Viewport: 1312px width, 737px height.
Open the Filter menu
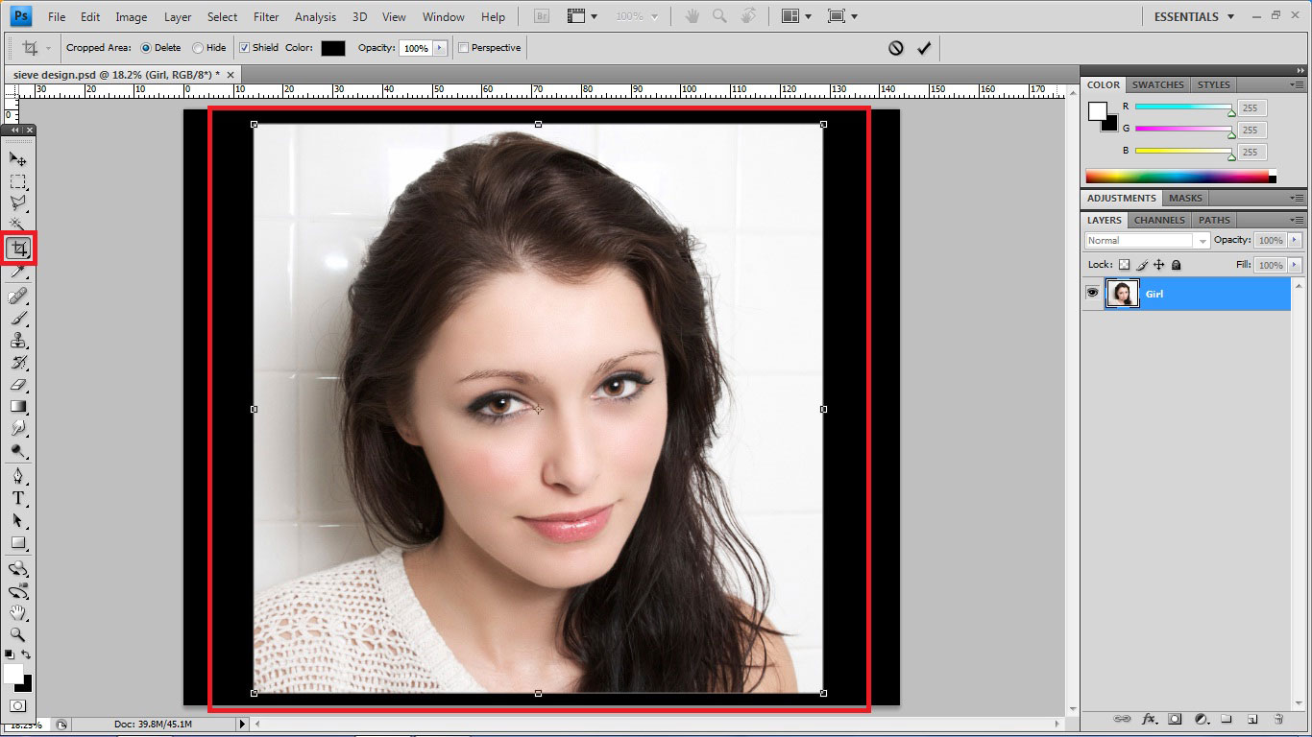pos(266,17)
